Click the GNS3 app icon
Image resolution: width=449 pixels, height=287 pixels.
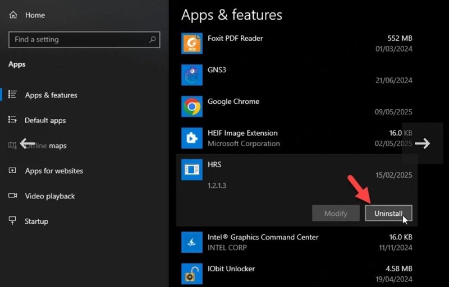[192, 75]
